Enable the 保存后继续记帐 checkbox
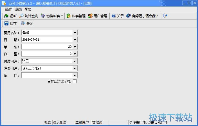This screenshot has width=198, height=126. pyautogui.click(x=75, y=81)
